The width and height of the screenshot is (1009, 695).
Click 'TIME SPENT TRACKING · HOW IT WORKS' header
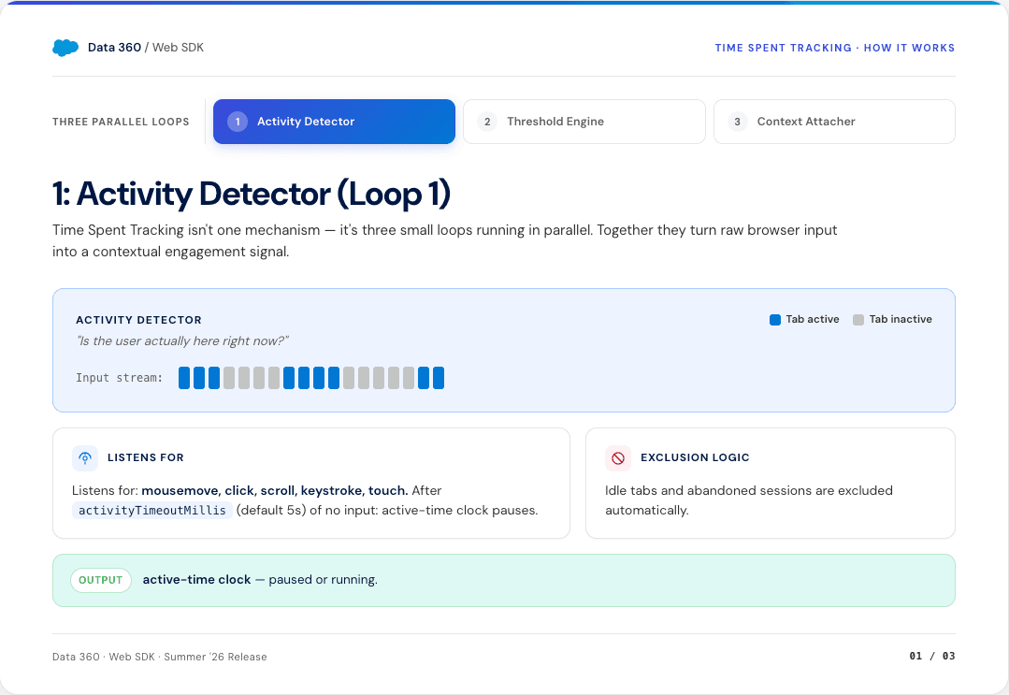(835, 49)
